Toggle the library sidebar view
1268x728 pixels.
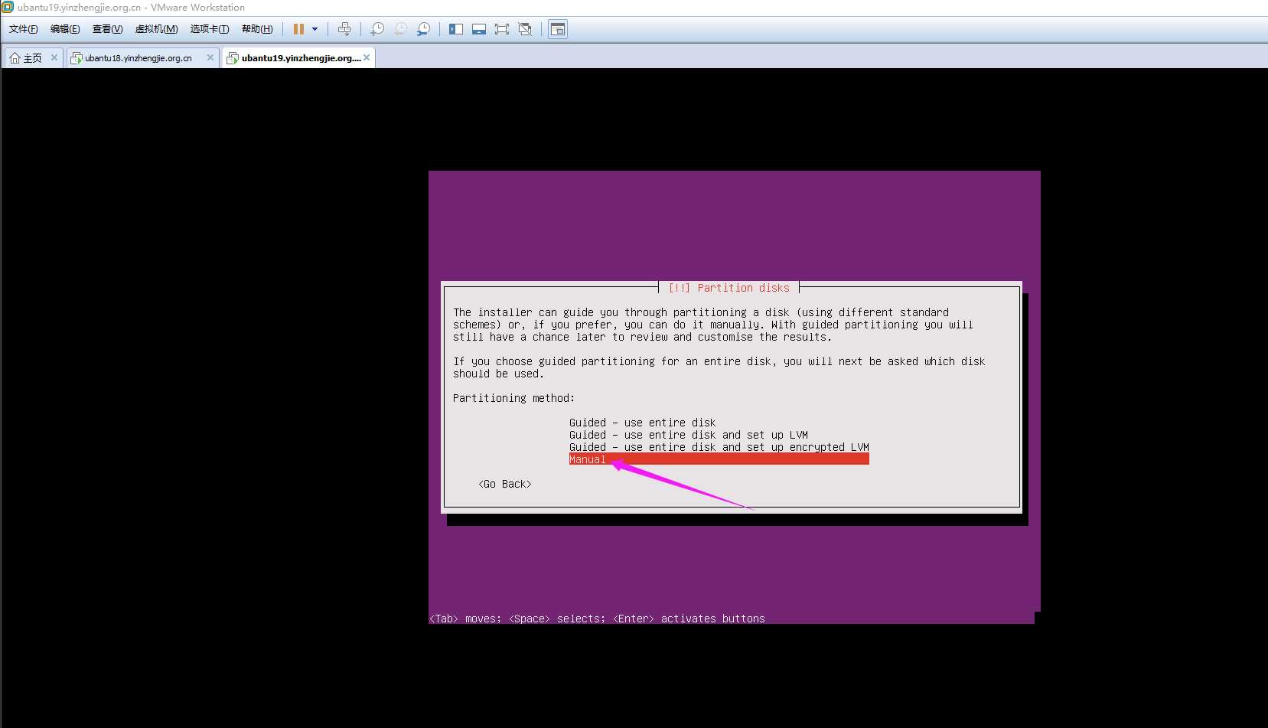pos(456,29)
